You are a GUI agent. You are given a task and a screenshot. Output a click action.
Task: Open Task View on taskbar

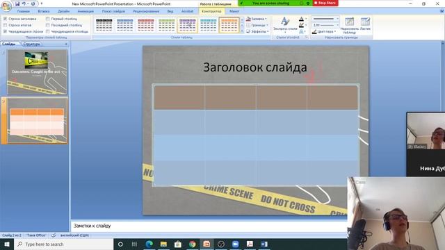coord(134,244)
